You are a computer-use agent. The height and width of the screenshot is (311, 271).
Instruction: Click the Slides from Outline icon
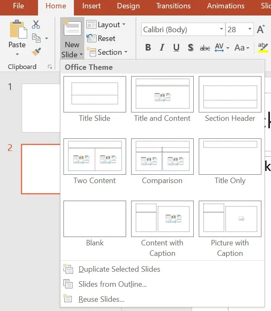(x=68, y=284)
